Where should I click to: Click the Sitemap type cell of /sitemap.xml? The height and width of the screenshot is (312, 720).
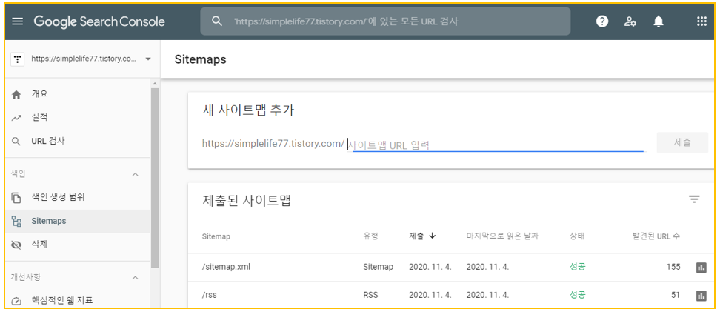(378, 267)
